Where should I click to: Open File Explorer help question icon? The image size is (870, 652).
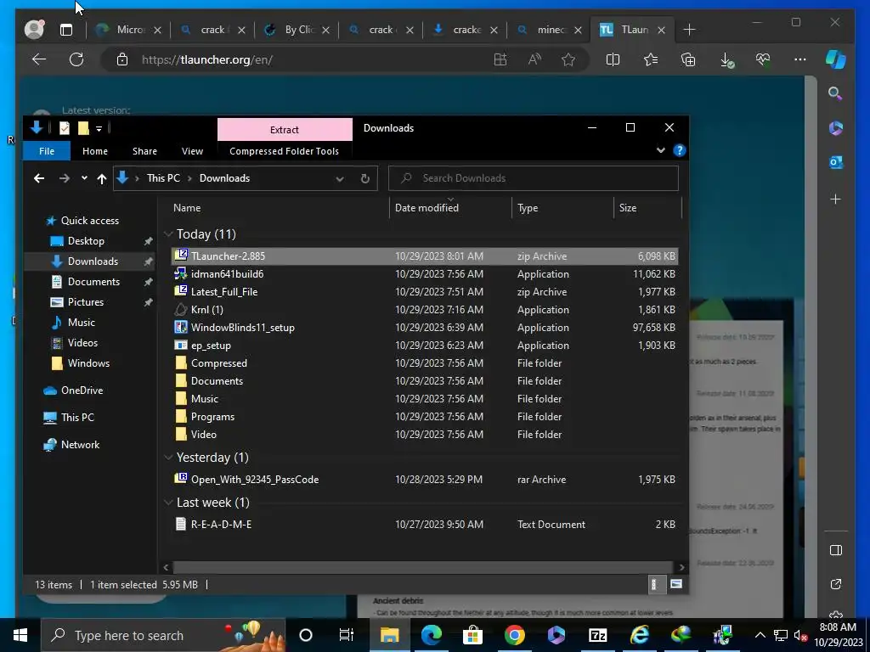[x=679, y=150]
